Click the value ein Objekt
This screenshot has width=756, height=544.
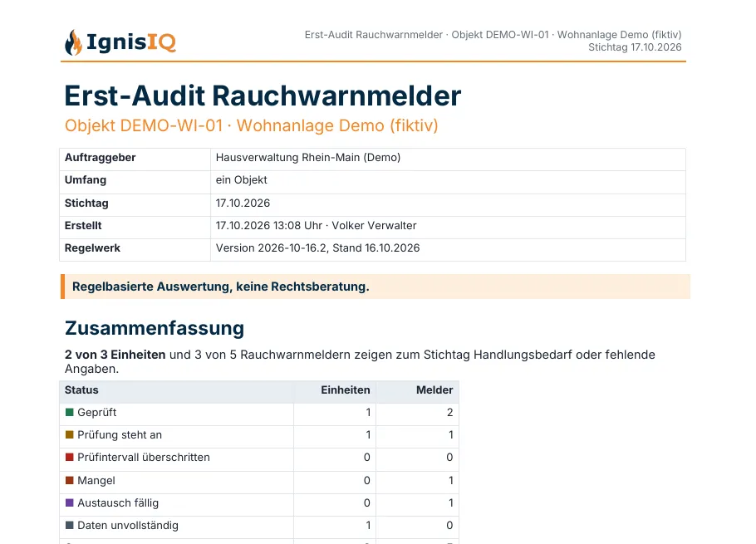point(241,180)
